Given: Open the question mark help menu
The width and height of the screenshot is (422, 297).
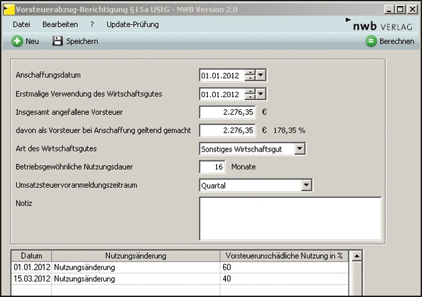Looking at the screenshot, I should pyautogui.click(x=92, y=24).
